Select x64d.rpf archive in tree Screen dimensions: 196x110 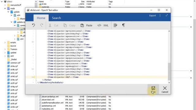(x=14, y=76)
